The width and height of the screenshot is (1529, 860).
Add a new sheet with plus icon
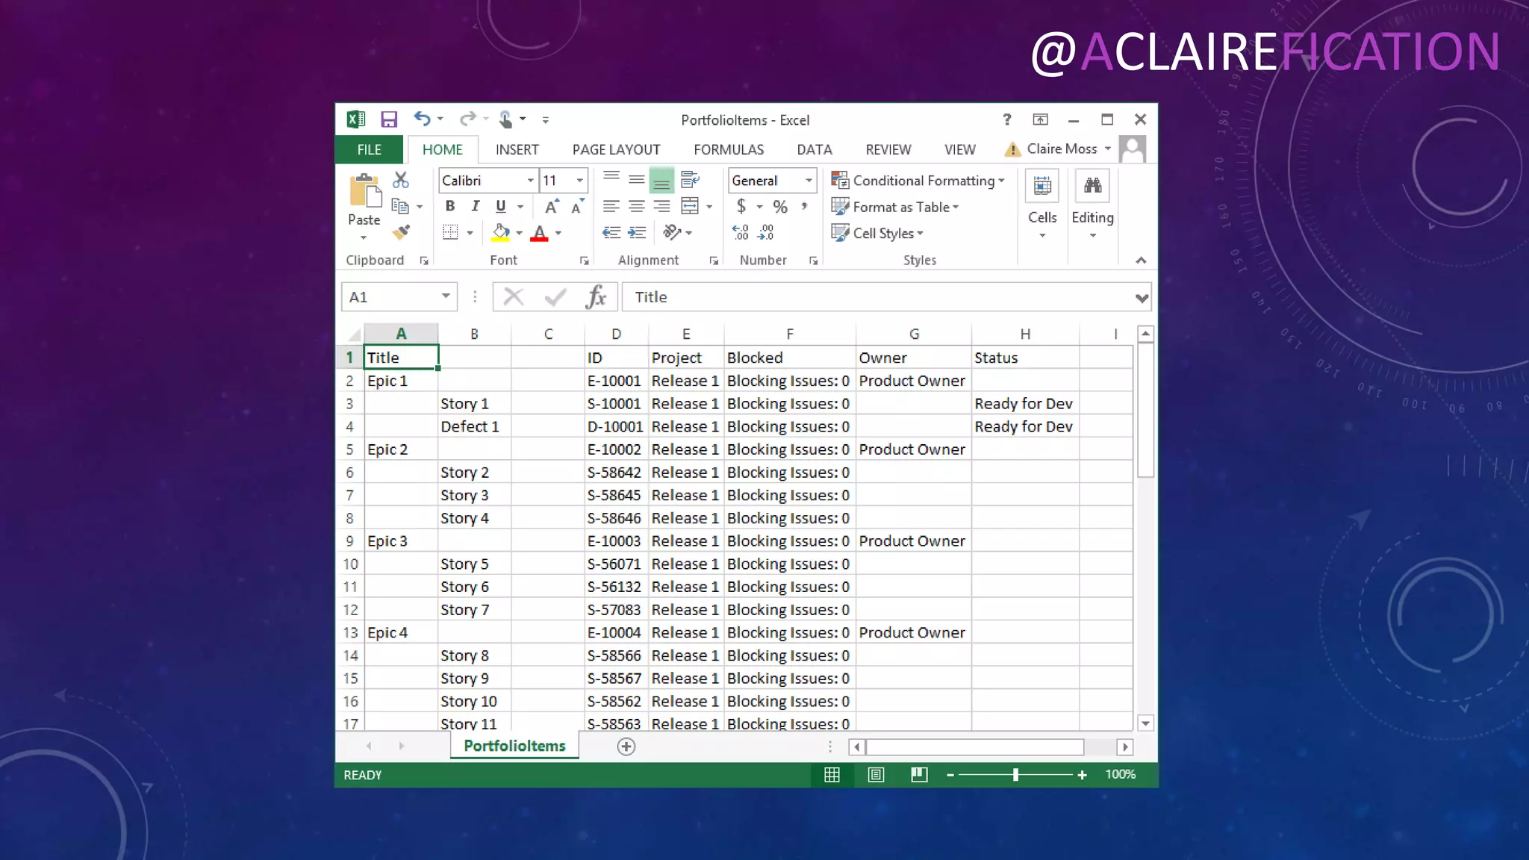626,747
